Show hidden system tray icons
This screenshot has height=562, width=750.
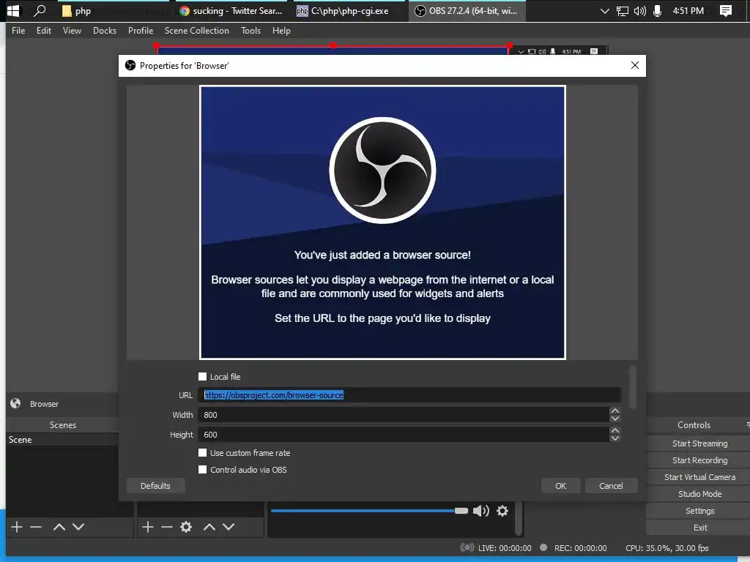point(604,10)
